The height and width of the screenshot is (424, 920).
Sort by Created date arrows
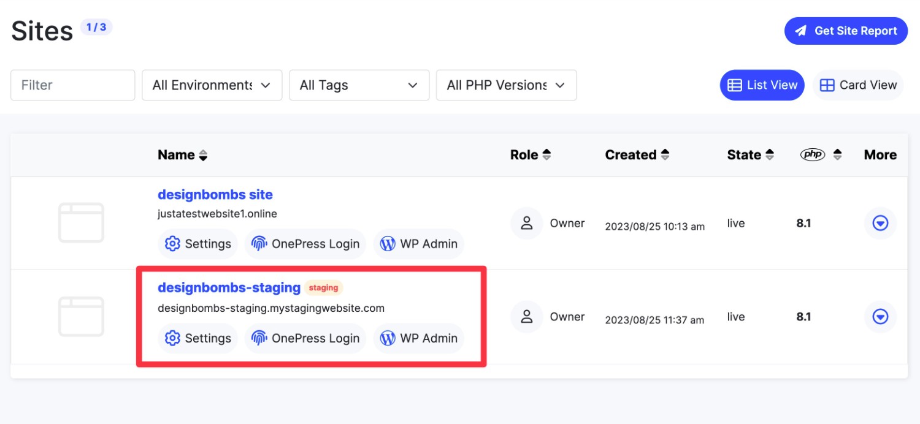coord(664,155)
